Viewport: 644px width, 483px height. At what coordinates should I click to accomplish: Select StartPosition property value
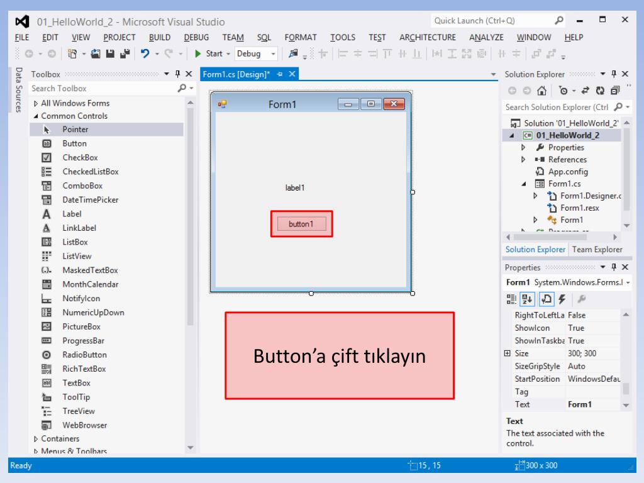pos(593,379)
